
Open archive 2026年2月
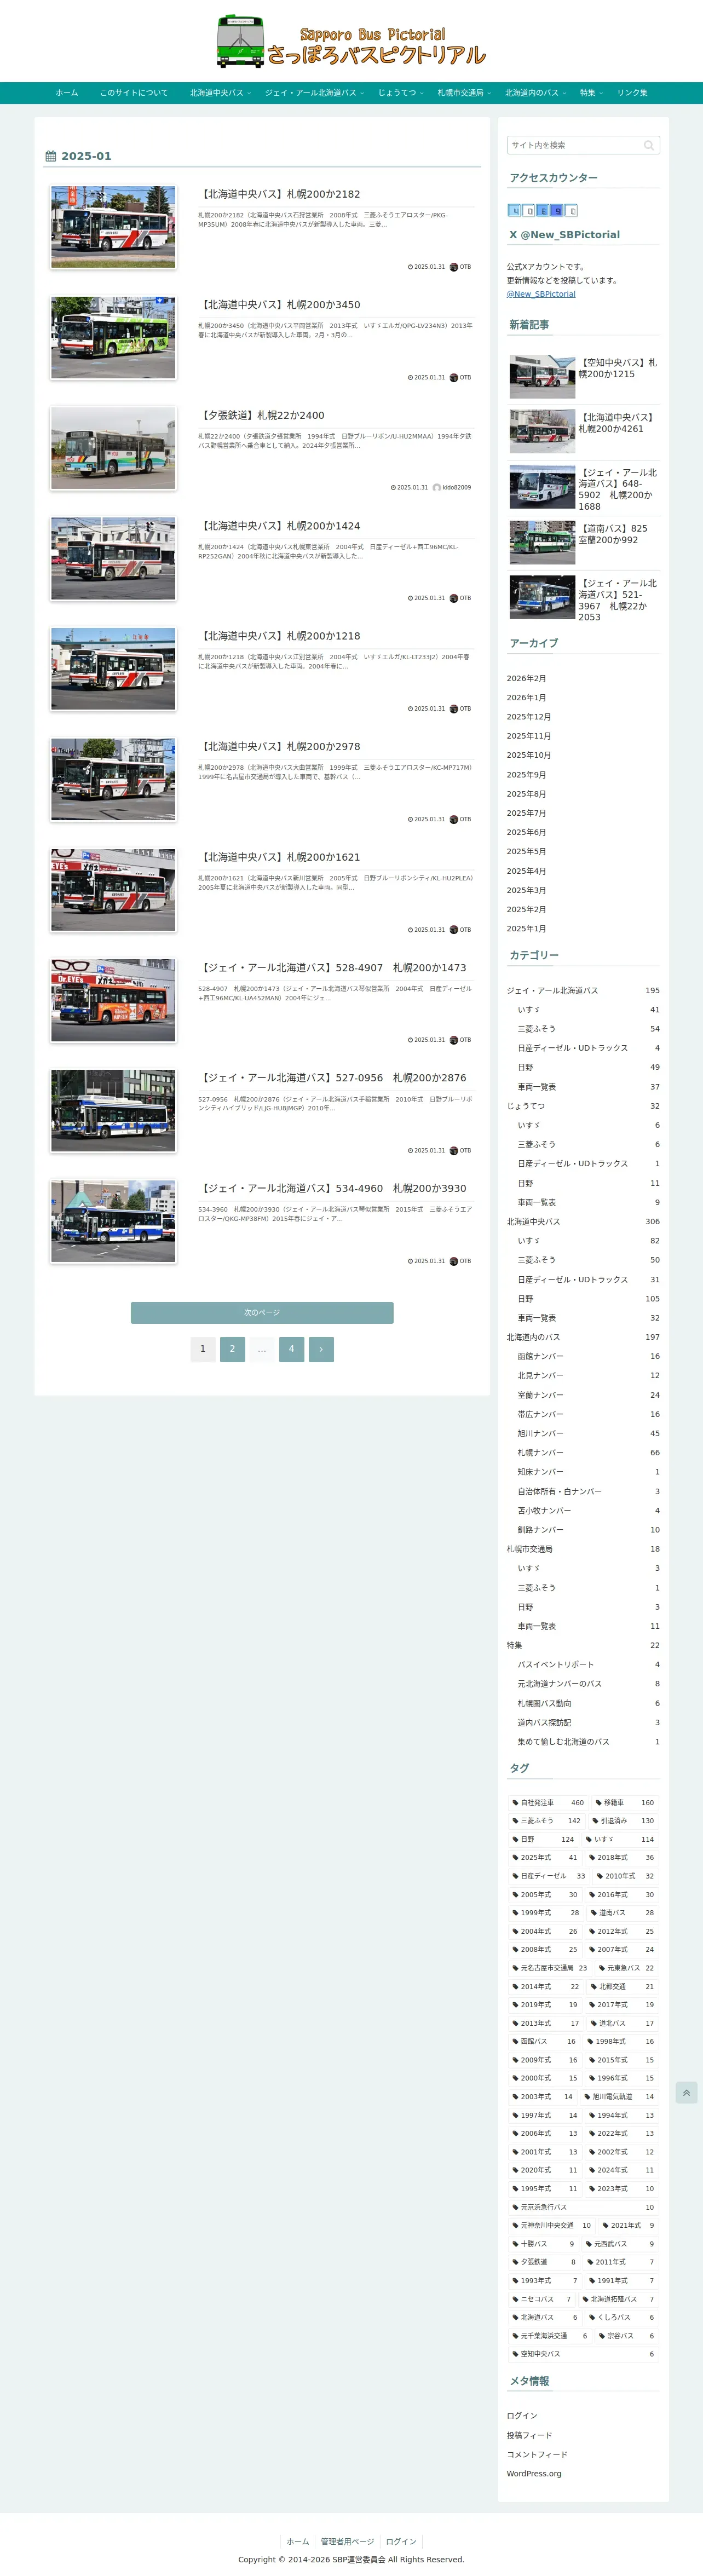[526, 679]
